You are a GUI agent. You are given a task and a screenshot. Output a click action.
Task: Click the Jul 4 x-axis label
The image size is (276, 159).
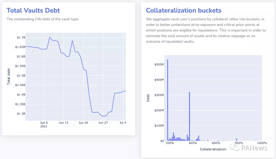pyautogui.click(x=123, y=123)
